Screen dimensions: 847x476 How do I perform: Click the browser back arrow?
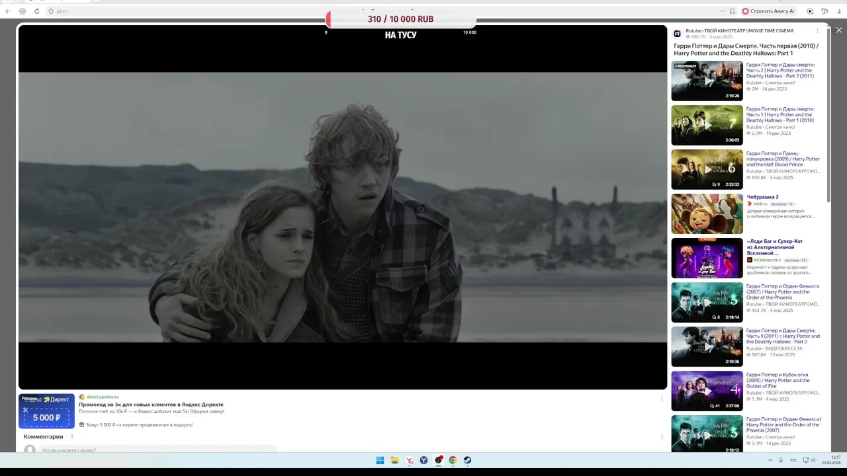click(x=7, y=11)
